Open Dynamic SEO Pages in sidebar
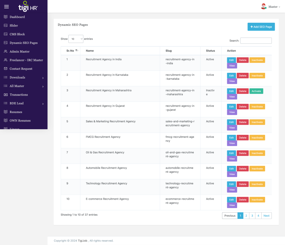The height and width of the screenshot is (245, 285). coord(23,43)
